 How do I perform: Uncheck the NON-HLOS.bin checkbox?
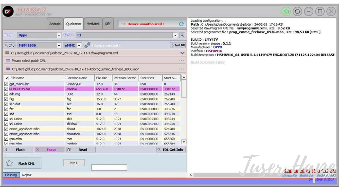[6, 89]
